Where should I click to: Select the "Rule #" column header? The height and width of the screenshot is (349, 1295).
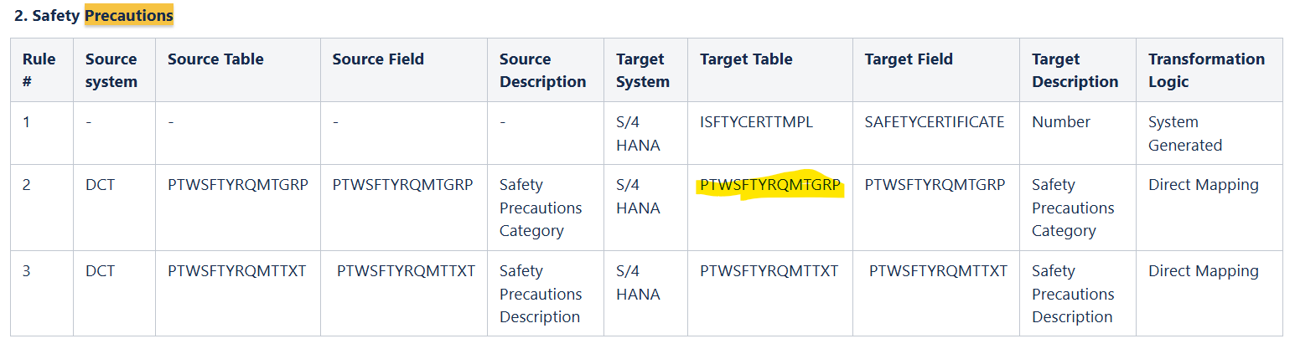tap(39, 70)
